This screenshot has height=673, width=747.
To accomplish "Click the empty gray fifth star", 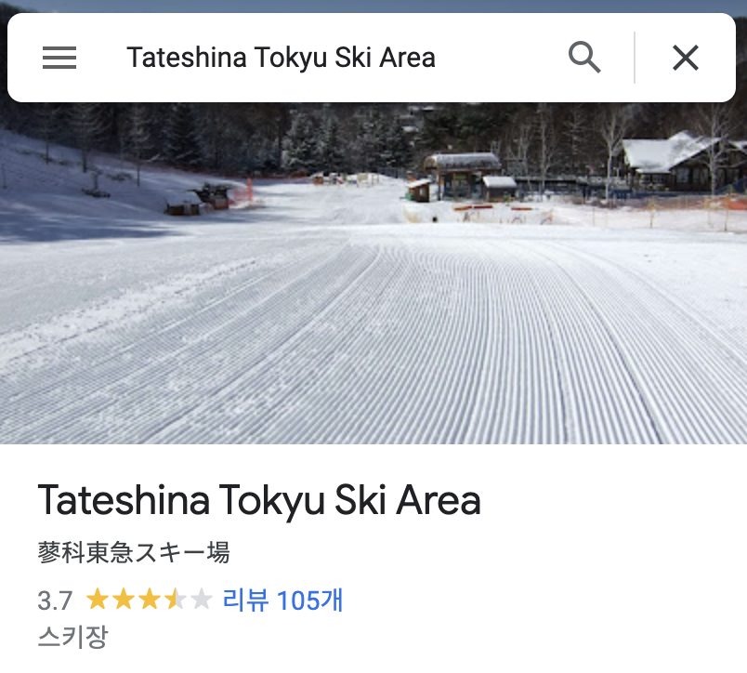I will [x=201, y=600].
